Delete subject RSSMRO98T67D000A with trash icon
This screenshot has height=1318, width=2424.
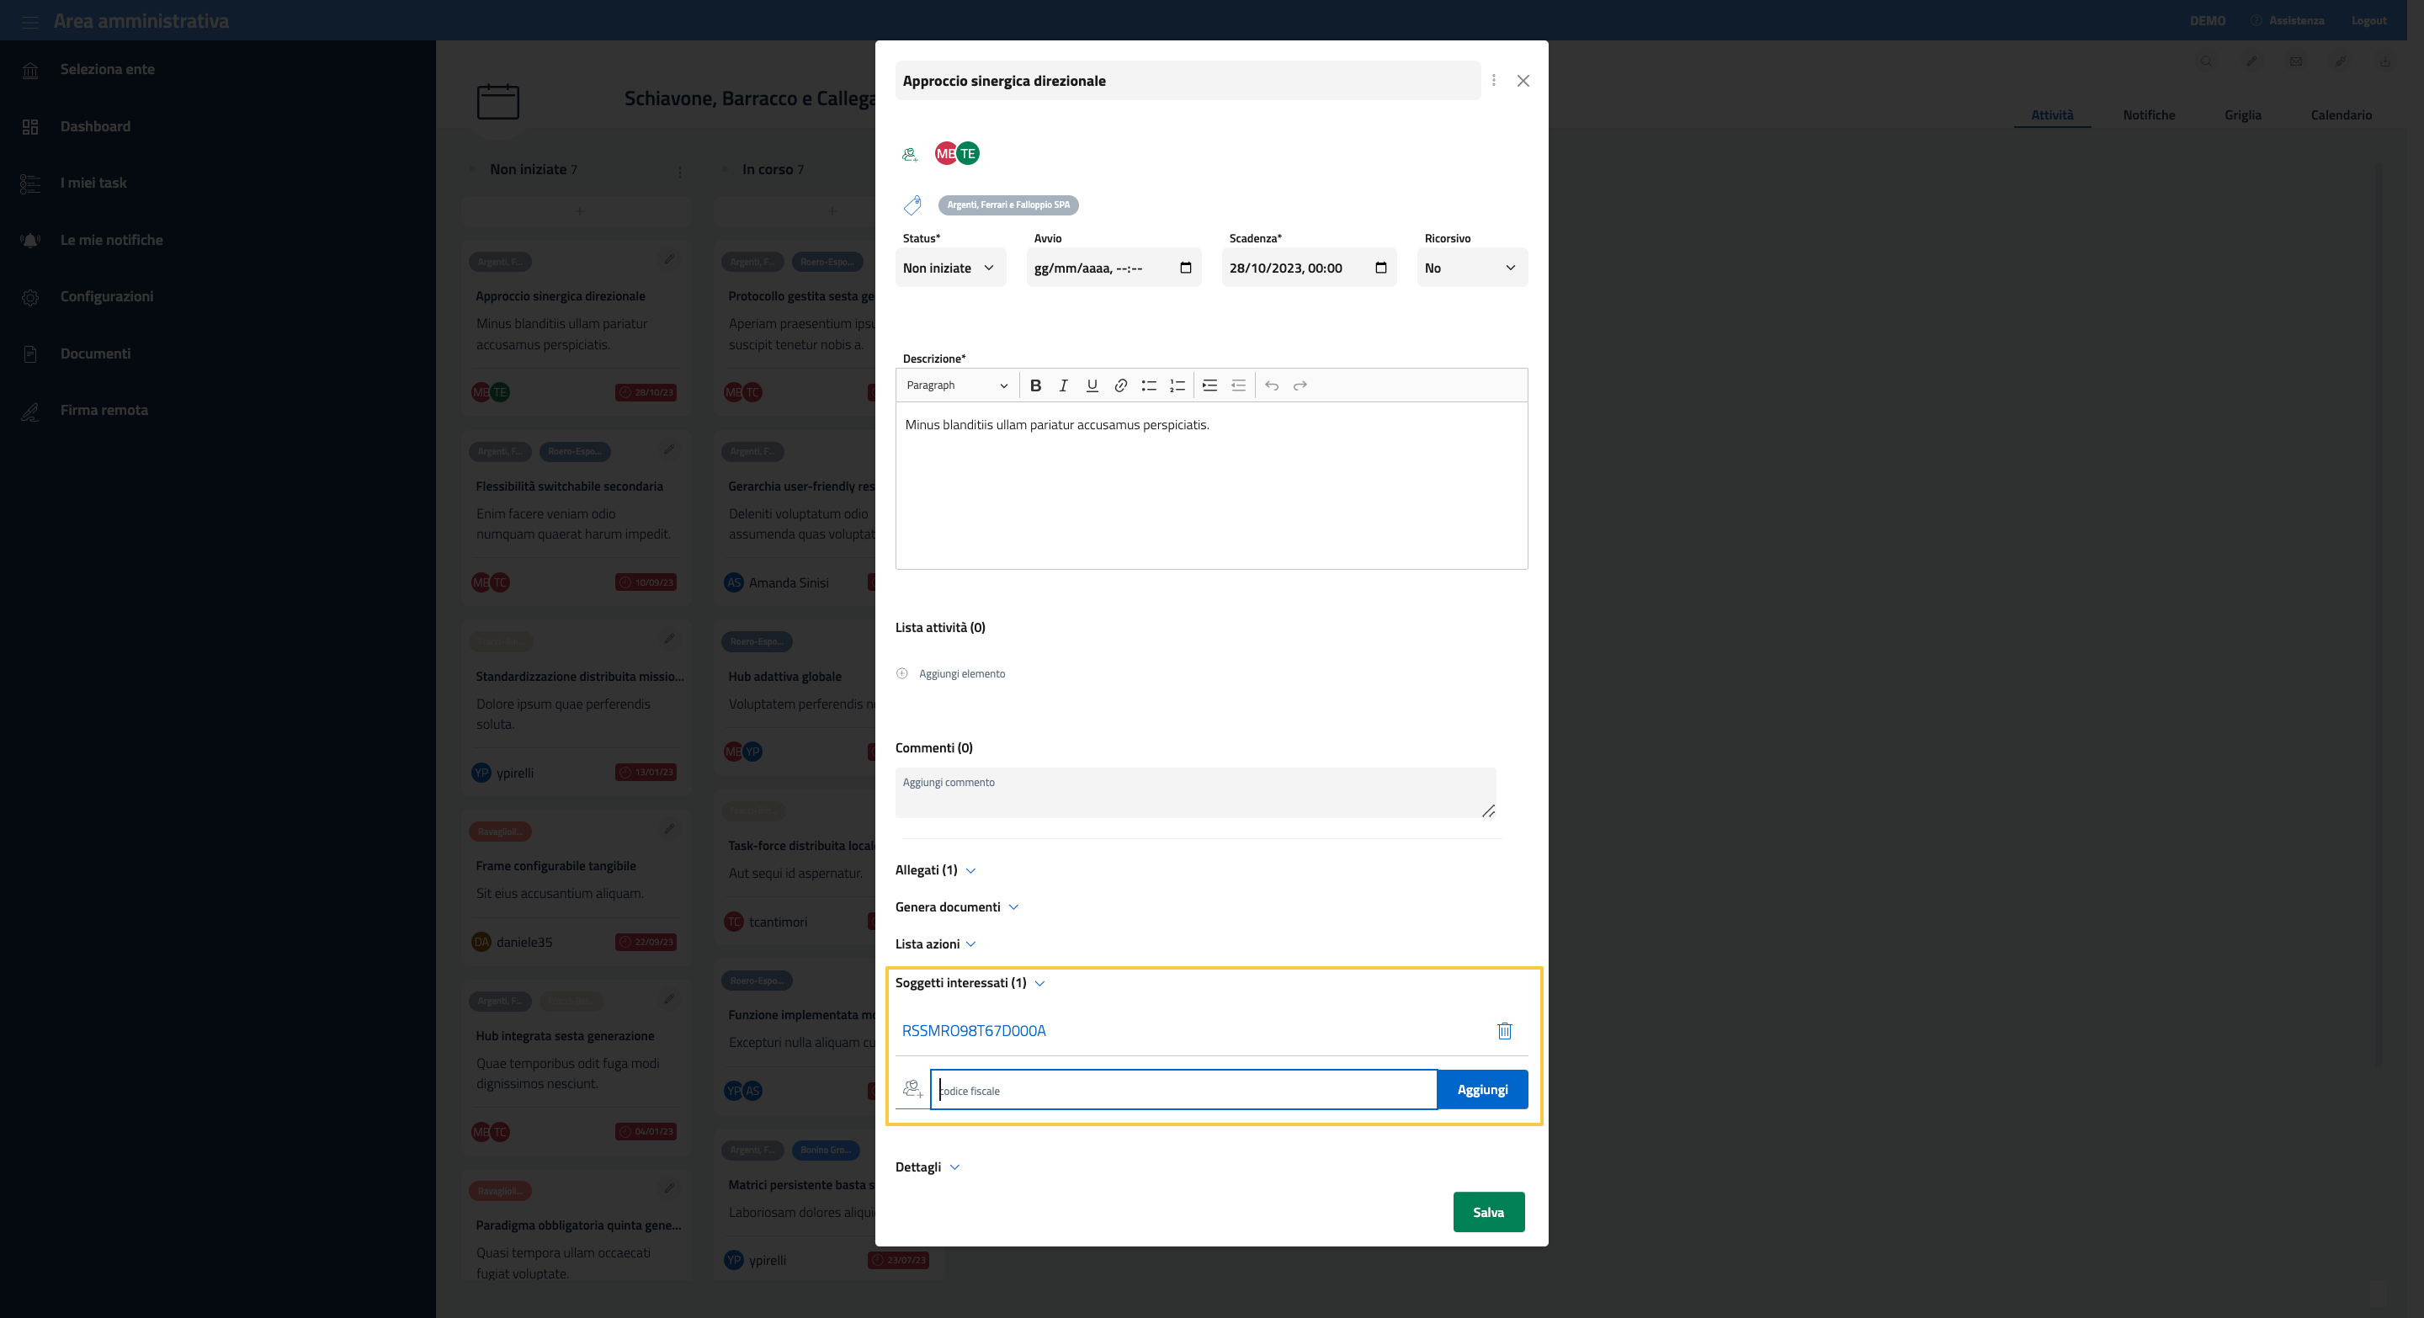point(1504,1030)
